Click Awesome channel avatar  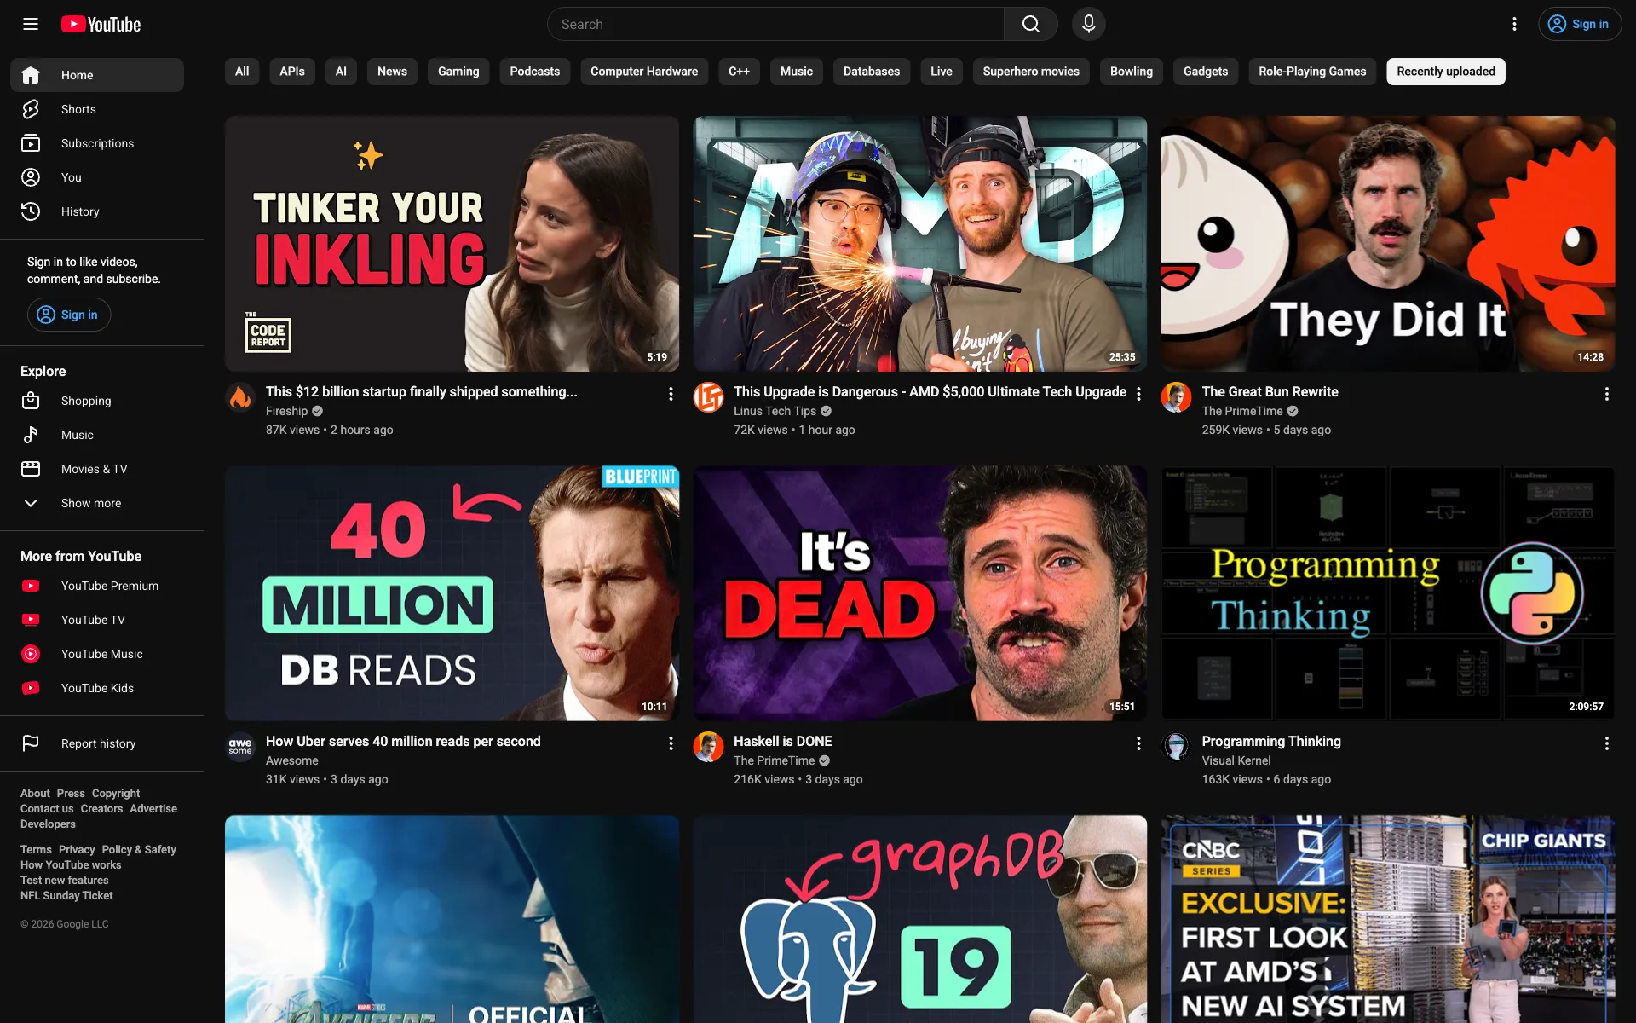[240, 747]
